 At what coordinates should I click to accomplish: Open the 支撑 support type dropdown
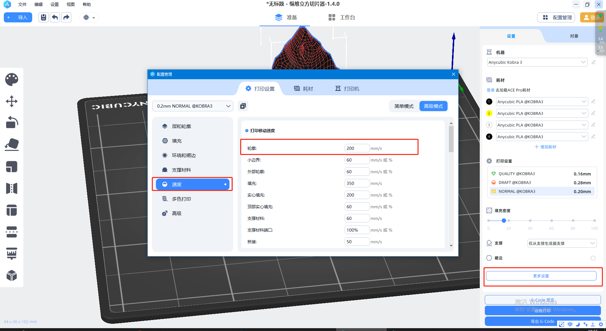click(562, 243)
